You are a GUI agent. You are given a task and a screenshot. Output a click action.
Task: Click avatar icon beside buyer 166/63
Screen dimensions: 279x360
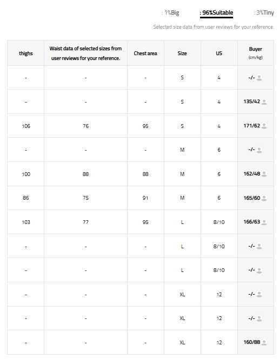264,222
